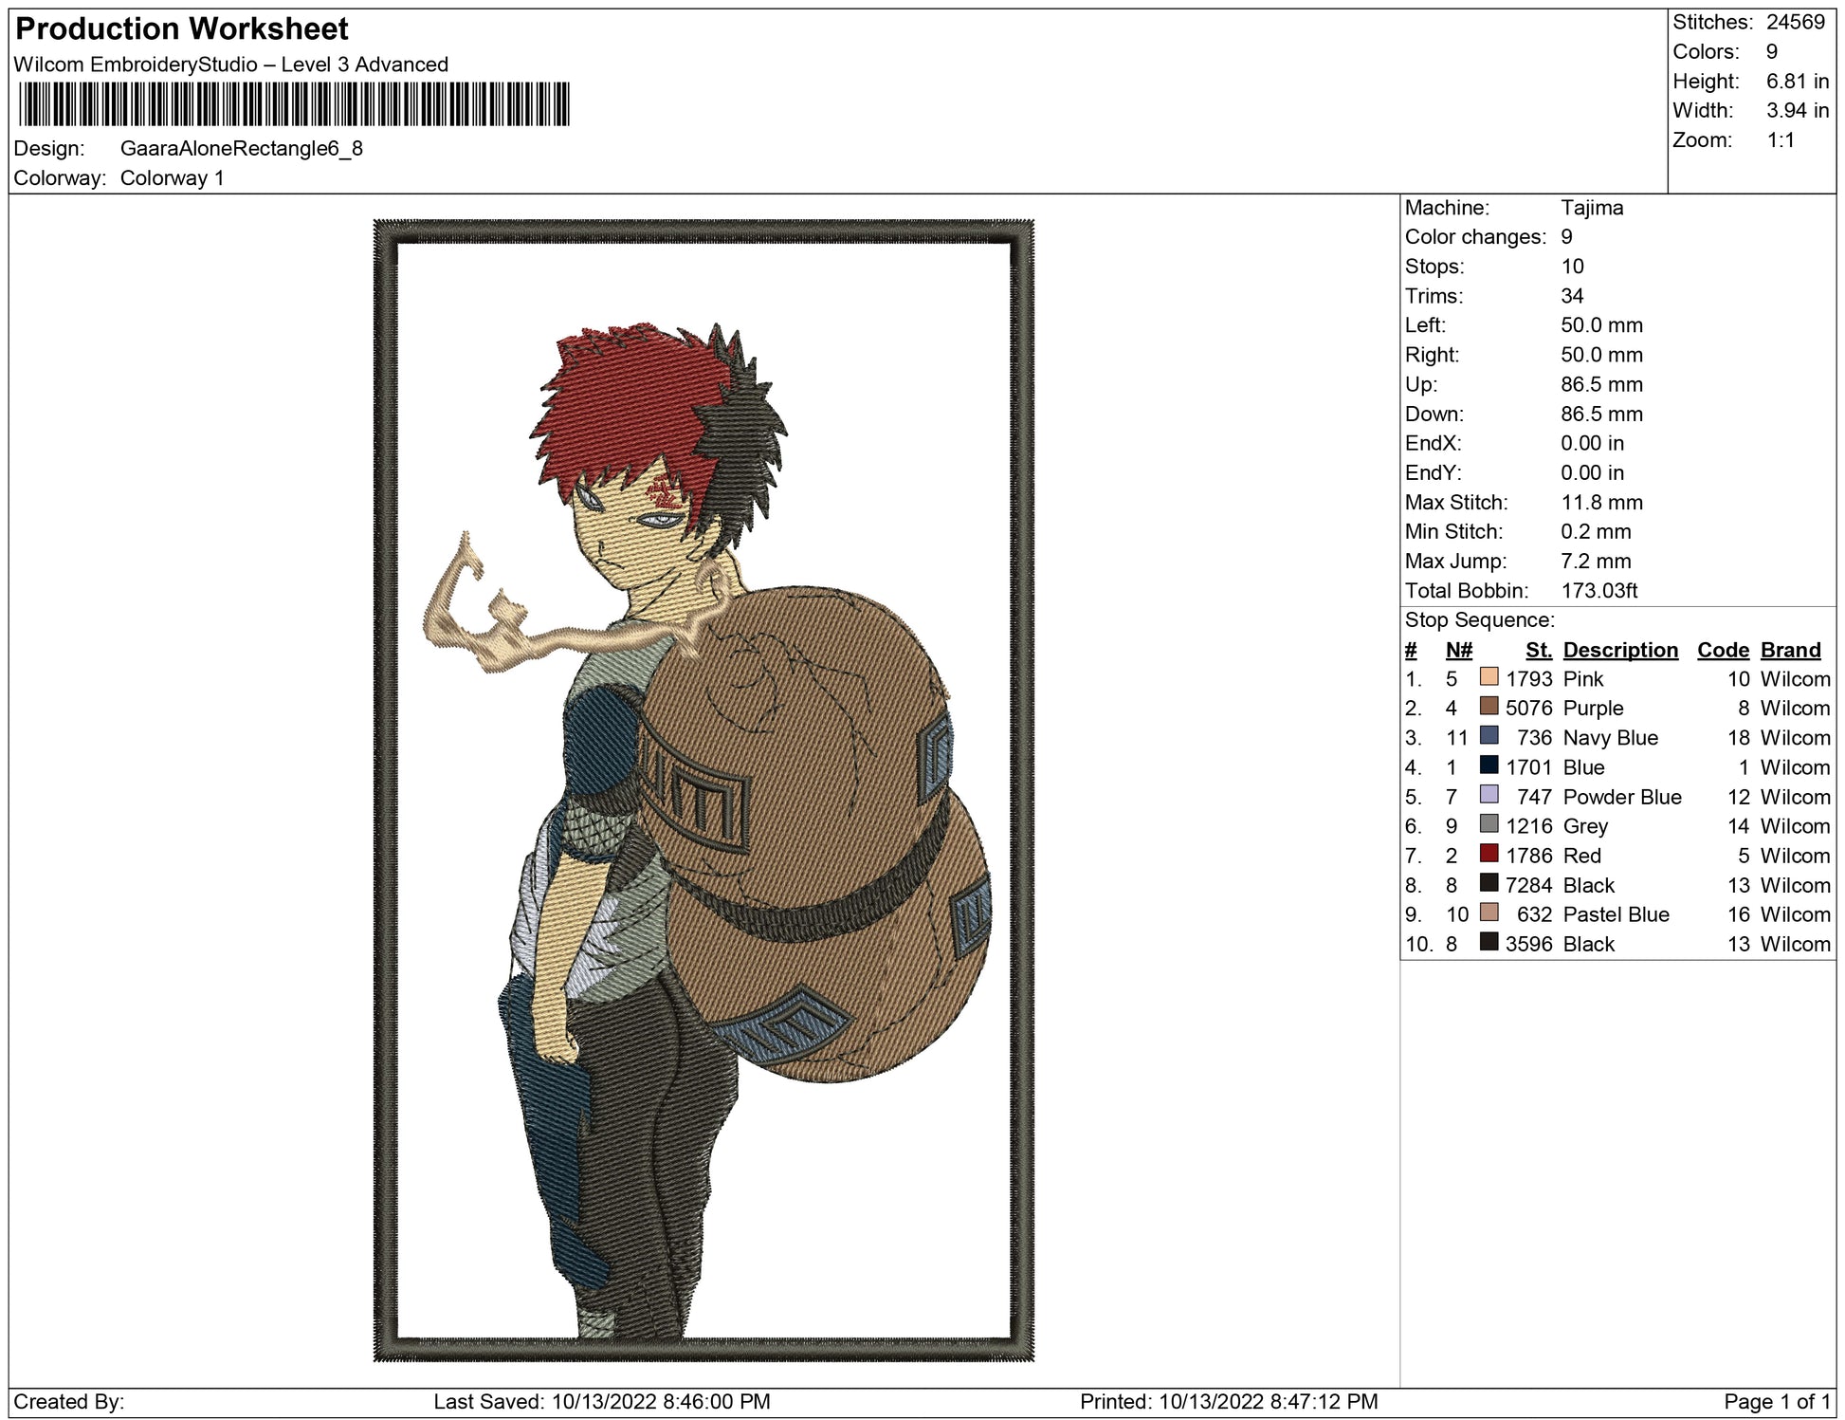Screen dimensions: 1845x1420
Task: Select the Powder Blue color swatch
Action: coord(1489,795)
